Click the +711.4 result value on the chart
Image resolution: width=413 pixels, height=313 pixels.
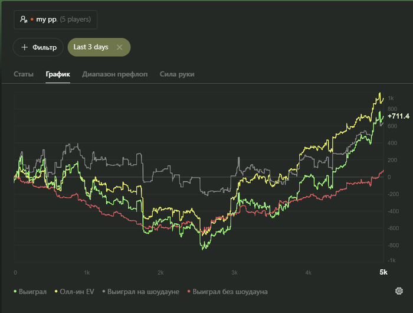click(x=399, y=116)
